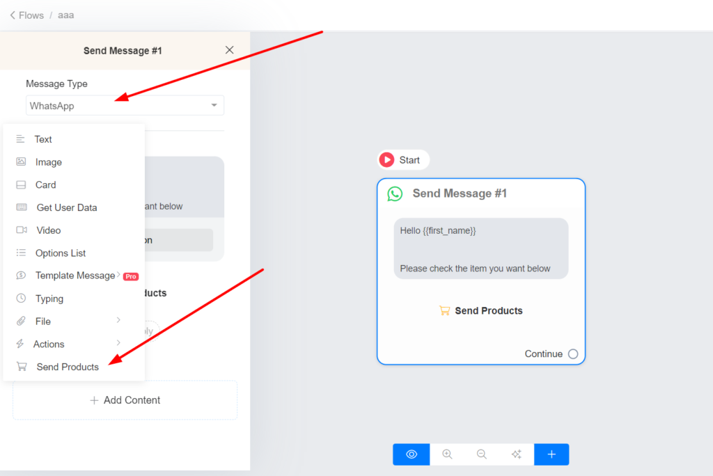Click the plus icon beside Add Content
713x476 pixels.
point(94,400)
